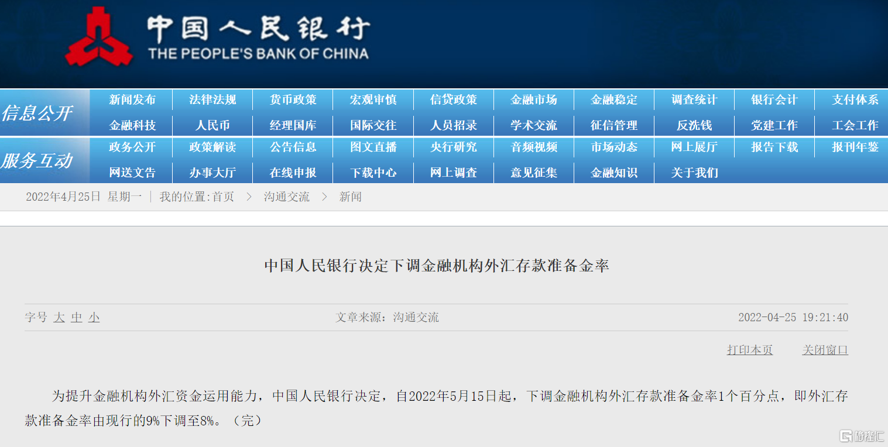Open the 法律法规 laws and regulations page
The image size is (888, 447).
point(211,99)
